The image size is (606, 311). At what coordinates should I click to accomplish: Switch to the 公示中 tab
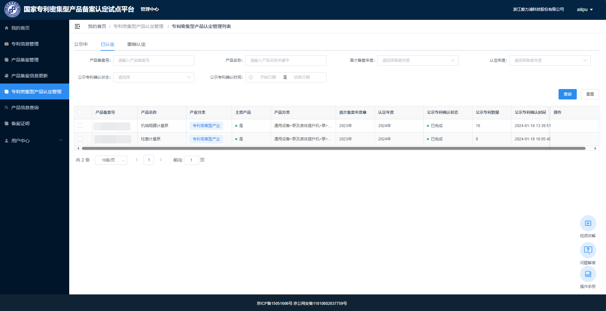81,44
